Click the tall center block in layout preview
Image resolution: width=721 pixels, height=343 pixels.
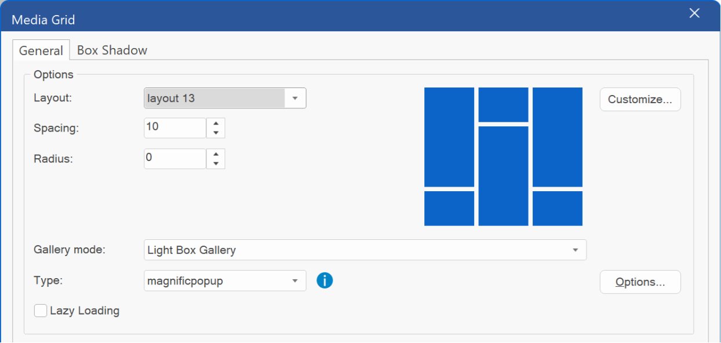pos(503,176)
